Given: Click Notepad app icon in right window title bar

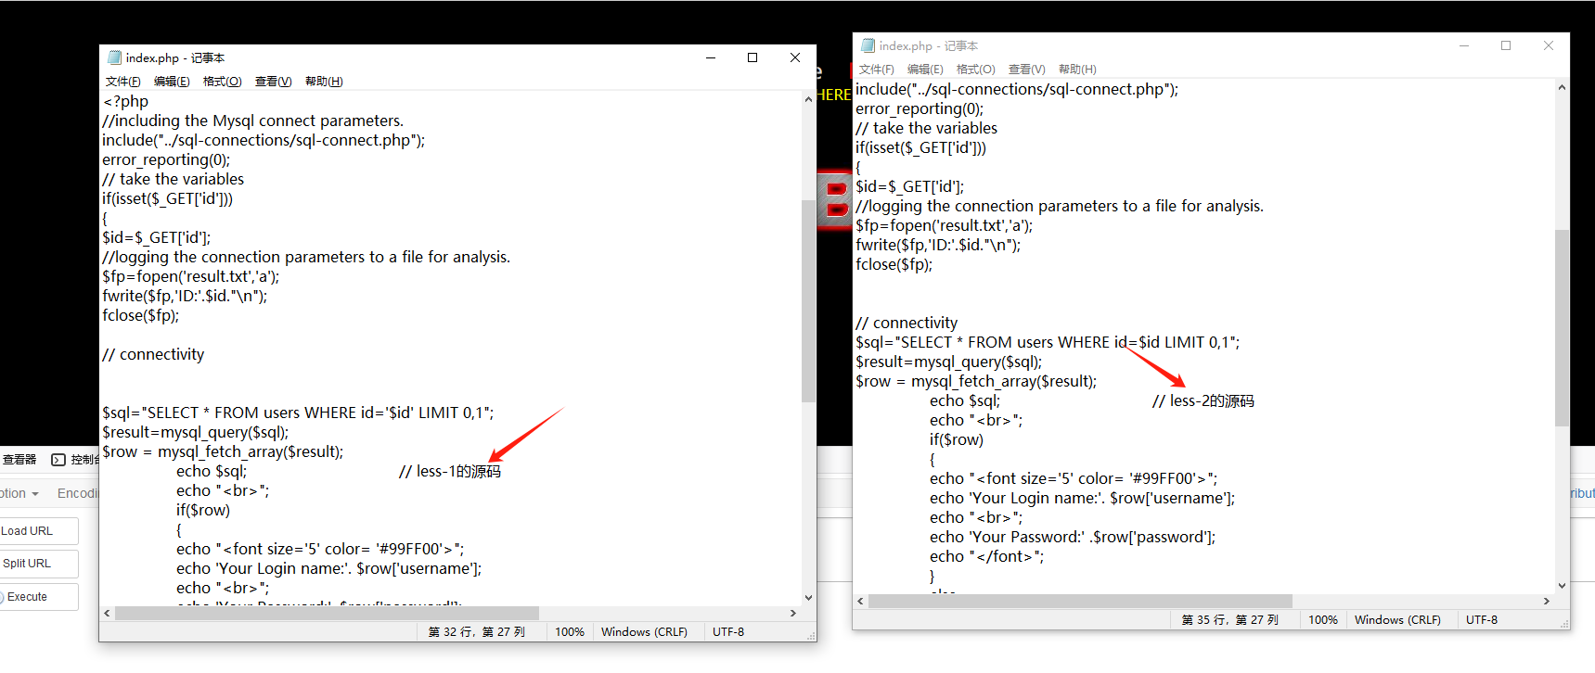Looking at the screenshot, I should pos(868,45).
